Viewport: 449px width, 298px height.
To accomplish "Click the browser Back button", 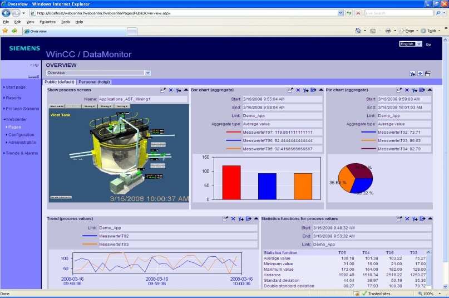I will pyautogui.click(x=6, y=13).
